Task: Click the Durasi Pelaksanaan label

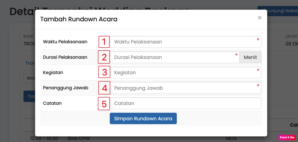Action: (65, 57)
